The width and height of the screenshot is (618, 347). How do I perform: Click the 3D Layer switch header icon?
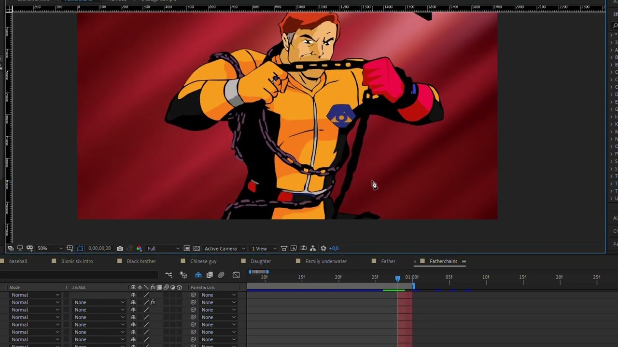pyautogui.click(x=179, y=287)
